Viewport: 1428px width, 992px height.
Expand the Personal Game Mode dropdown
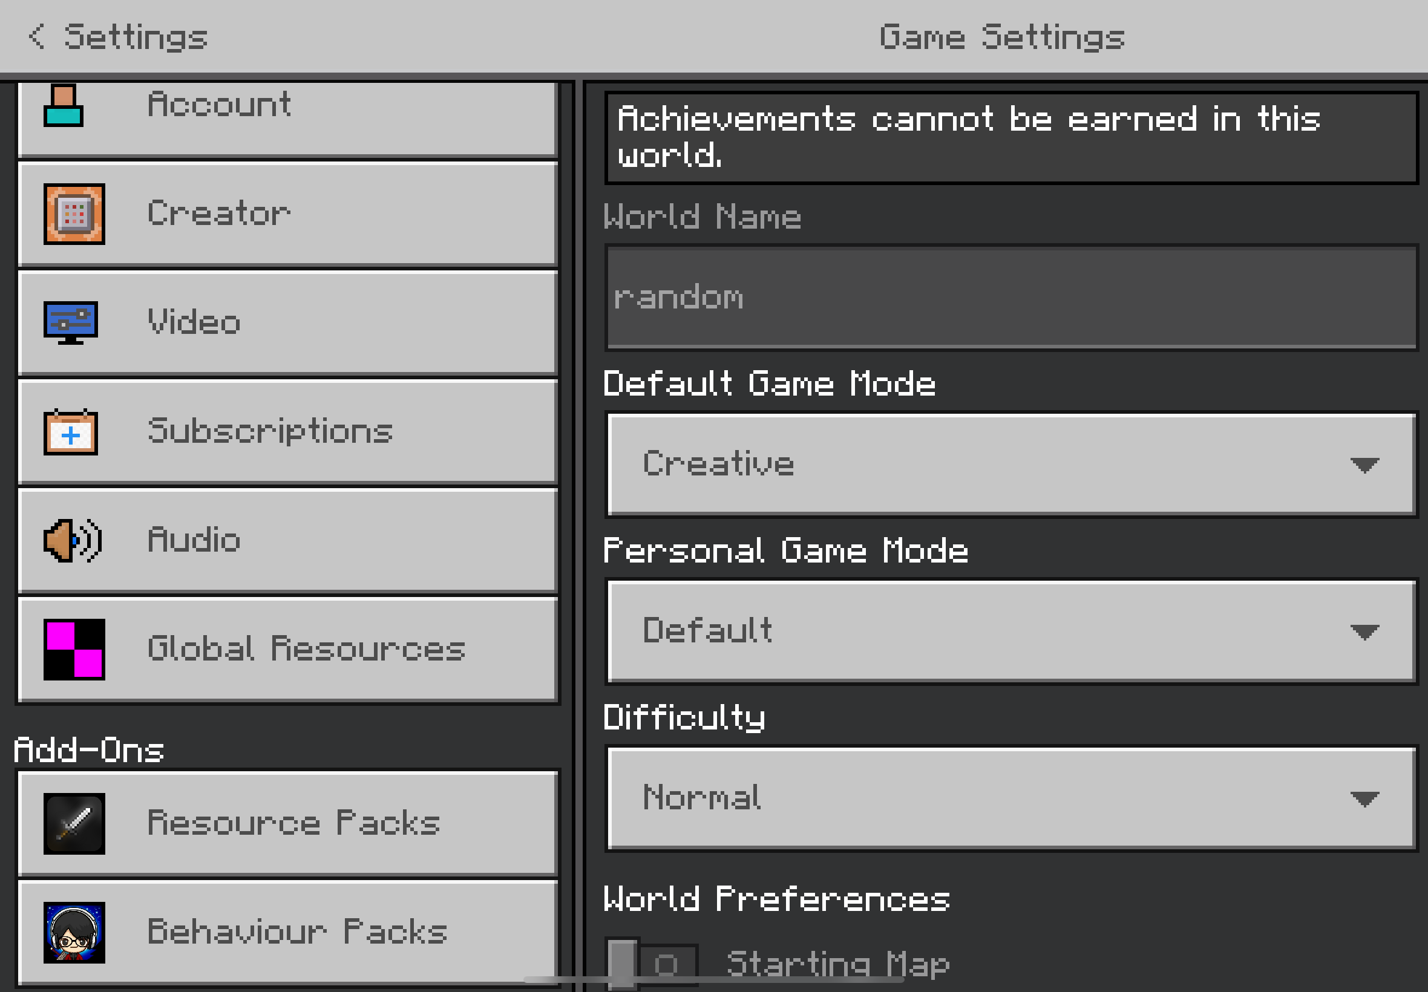[1011, 631]
